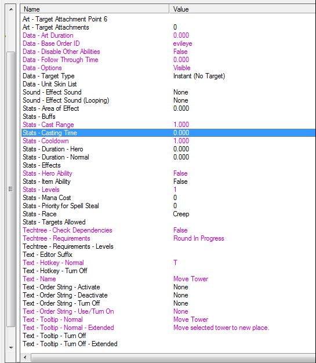Viewport: 316px width, 363px height.
Task: Select Sound - Effect Sound (Looping) row
Action: (x=168, y=100)
